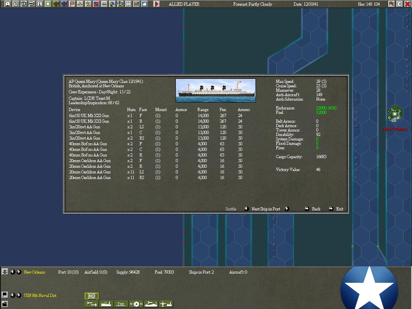
Task: Click the flag icon beside the 'C' button
Action: pyautogui.click(x=391, y=4)
